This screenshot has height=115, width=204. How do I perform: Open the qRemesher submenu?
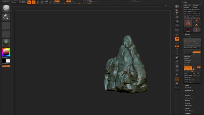(188, 78)
